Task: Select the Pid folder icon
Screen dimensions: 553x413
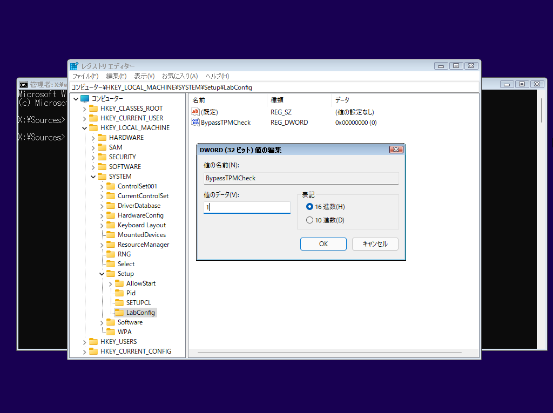Action: tap(119, 293)
